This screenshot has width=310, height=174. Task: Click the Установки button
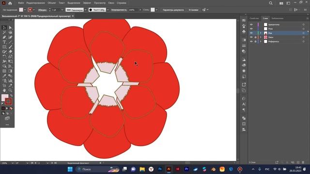point(193,10)
